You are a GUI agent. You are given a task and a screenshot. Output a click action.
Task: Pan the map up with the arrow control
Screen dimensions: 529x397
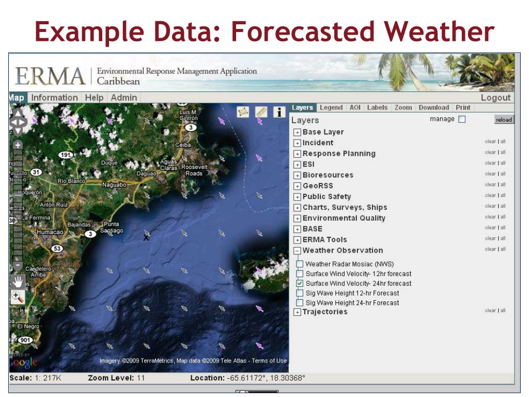(18, 113)
